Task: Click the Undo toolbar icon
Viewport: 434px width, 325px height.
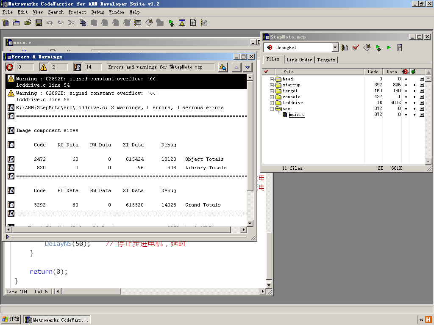Action: pyautogui.click(x=50, y=22)
